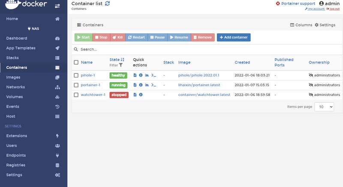The width and height of the screenshot is (343, 187).
Task: Click the Stacks list icon in sidebar
Action: (57, 58)
